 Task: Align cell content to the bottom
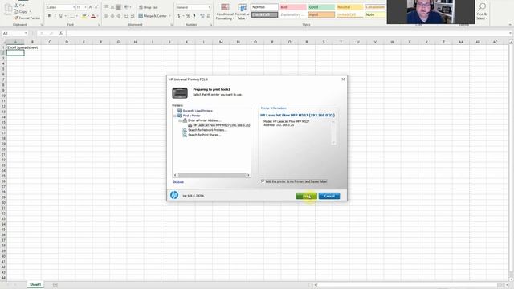coord(118,7)
